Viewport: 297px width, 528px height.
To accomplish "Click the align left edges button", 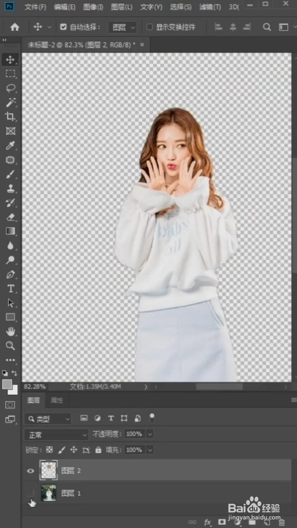I will [219, 27].
